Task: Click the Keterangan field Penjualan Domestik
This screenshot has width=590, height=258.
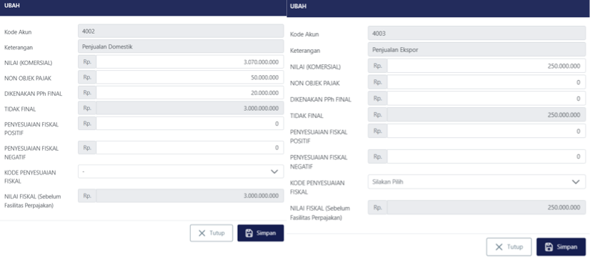Action: point(181,46)
